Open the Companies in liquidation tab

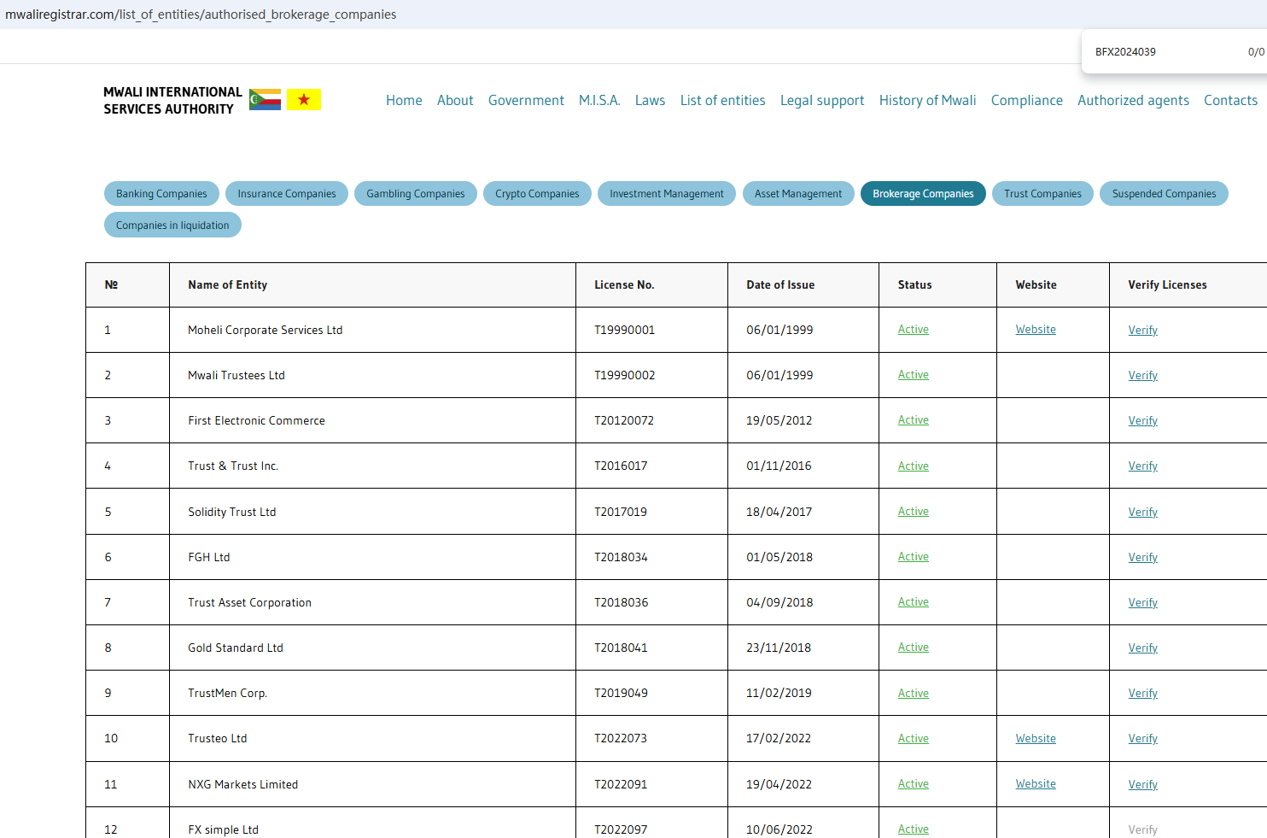tap(172, 226)
